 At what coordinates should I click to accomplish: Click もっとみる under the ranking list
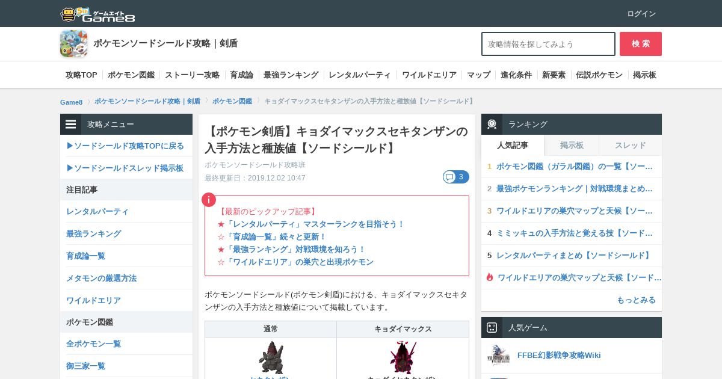636,300
